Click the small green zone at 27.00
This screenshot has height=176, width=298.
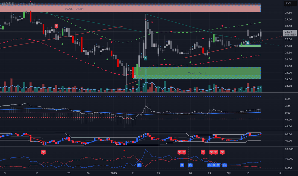250,46
